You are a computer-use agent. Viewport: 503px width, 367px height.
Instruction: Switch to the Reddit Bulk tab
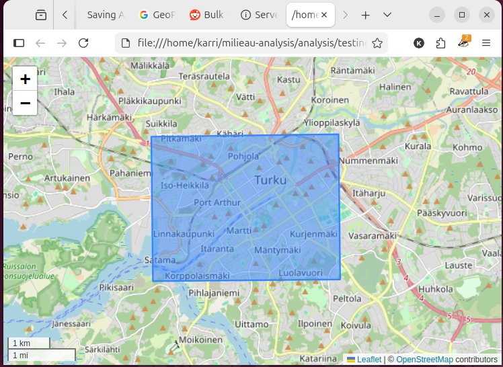[206, 15]
